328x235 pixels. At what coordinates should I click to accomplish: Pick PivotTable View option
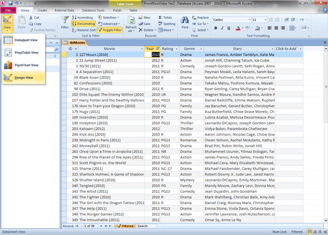coord(23,52)
